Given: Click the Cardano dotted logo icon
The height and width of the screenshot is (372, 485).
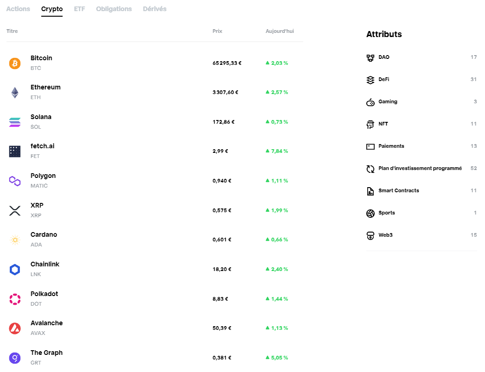Looking at the screenshot, I should pyautogui.click(x=15, y=240).
